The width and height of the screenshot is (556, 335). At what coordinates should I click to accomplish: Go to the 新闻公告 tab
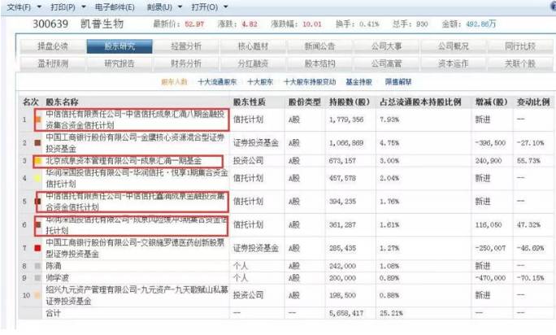coord(319,46)
